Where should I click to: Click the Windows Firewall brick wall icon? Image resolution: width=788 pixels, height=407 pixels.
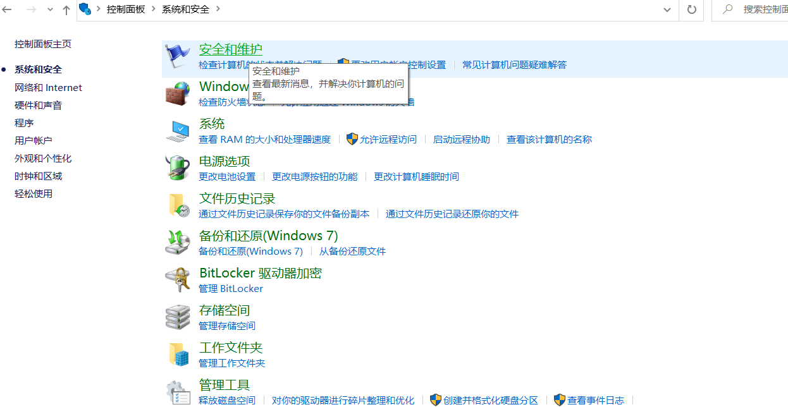[178, 94]
